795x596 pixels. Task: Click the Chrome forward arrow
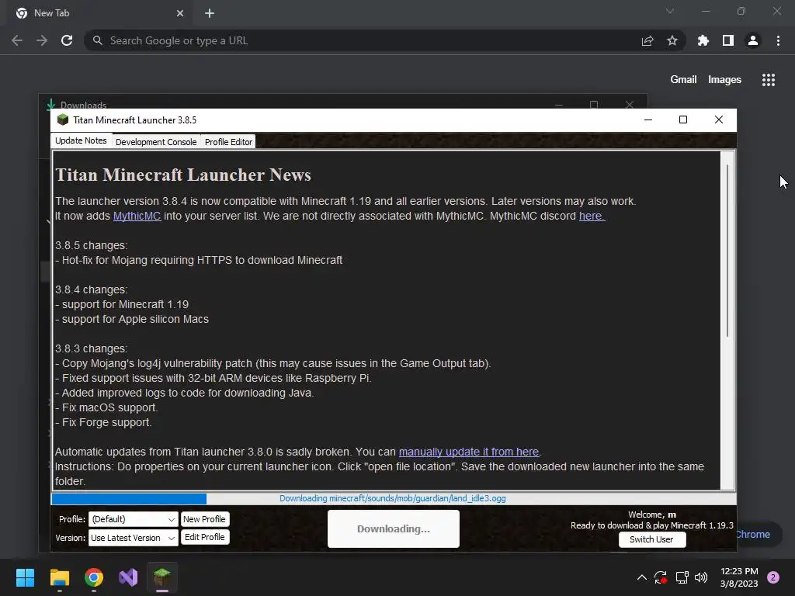pos(42,40)
